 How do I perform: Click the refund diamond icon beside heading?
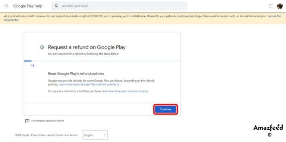tap(42, 47)
